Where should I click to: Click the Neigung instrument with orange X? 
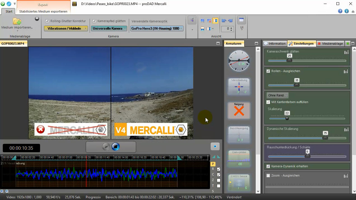pyautogui.click(x=239, y=110)
